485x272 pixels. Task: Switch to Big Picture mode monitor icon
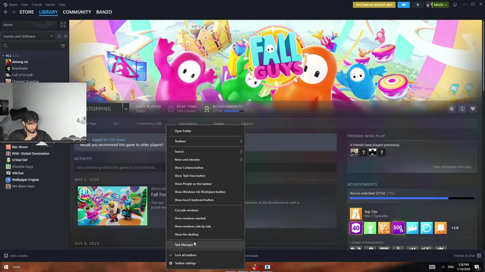[x=455, y=5]
